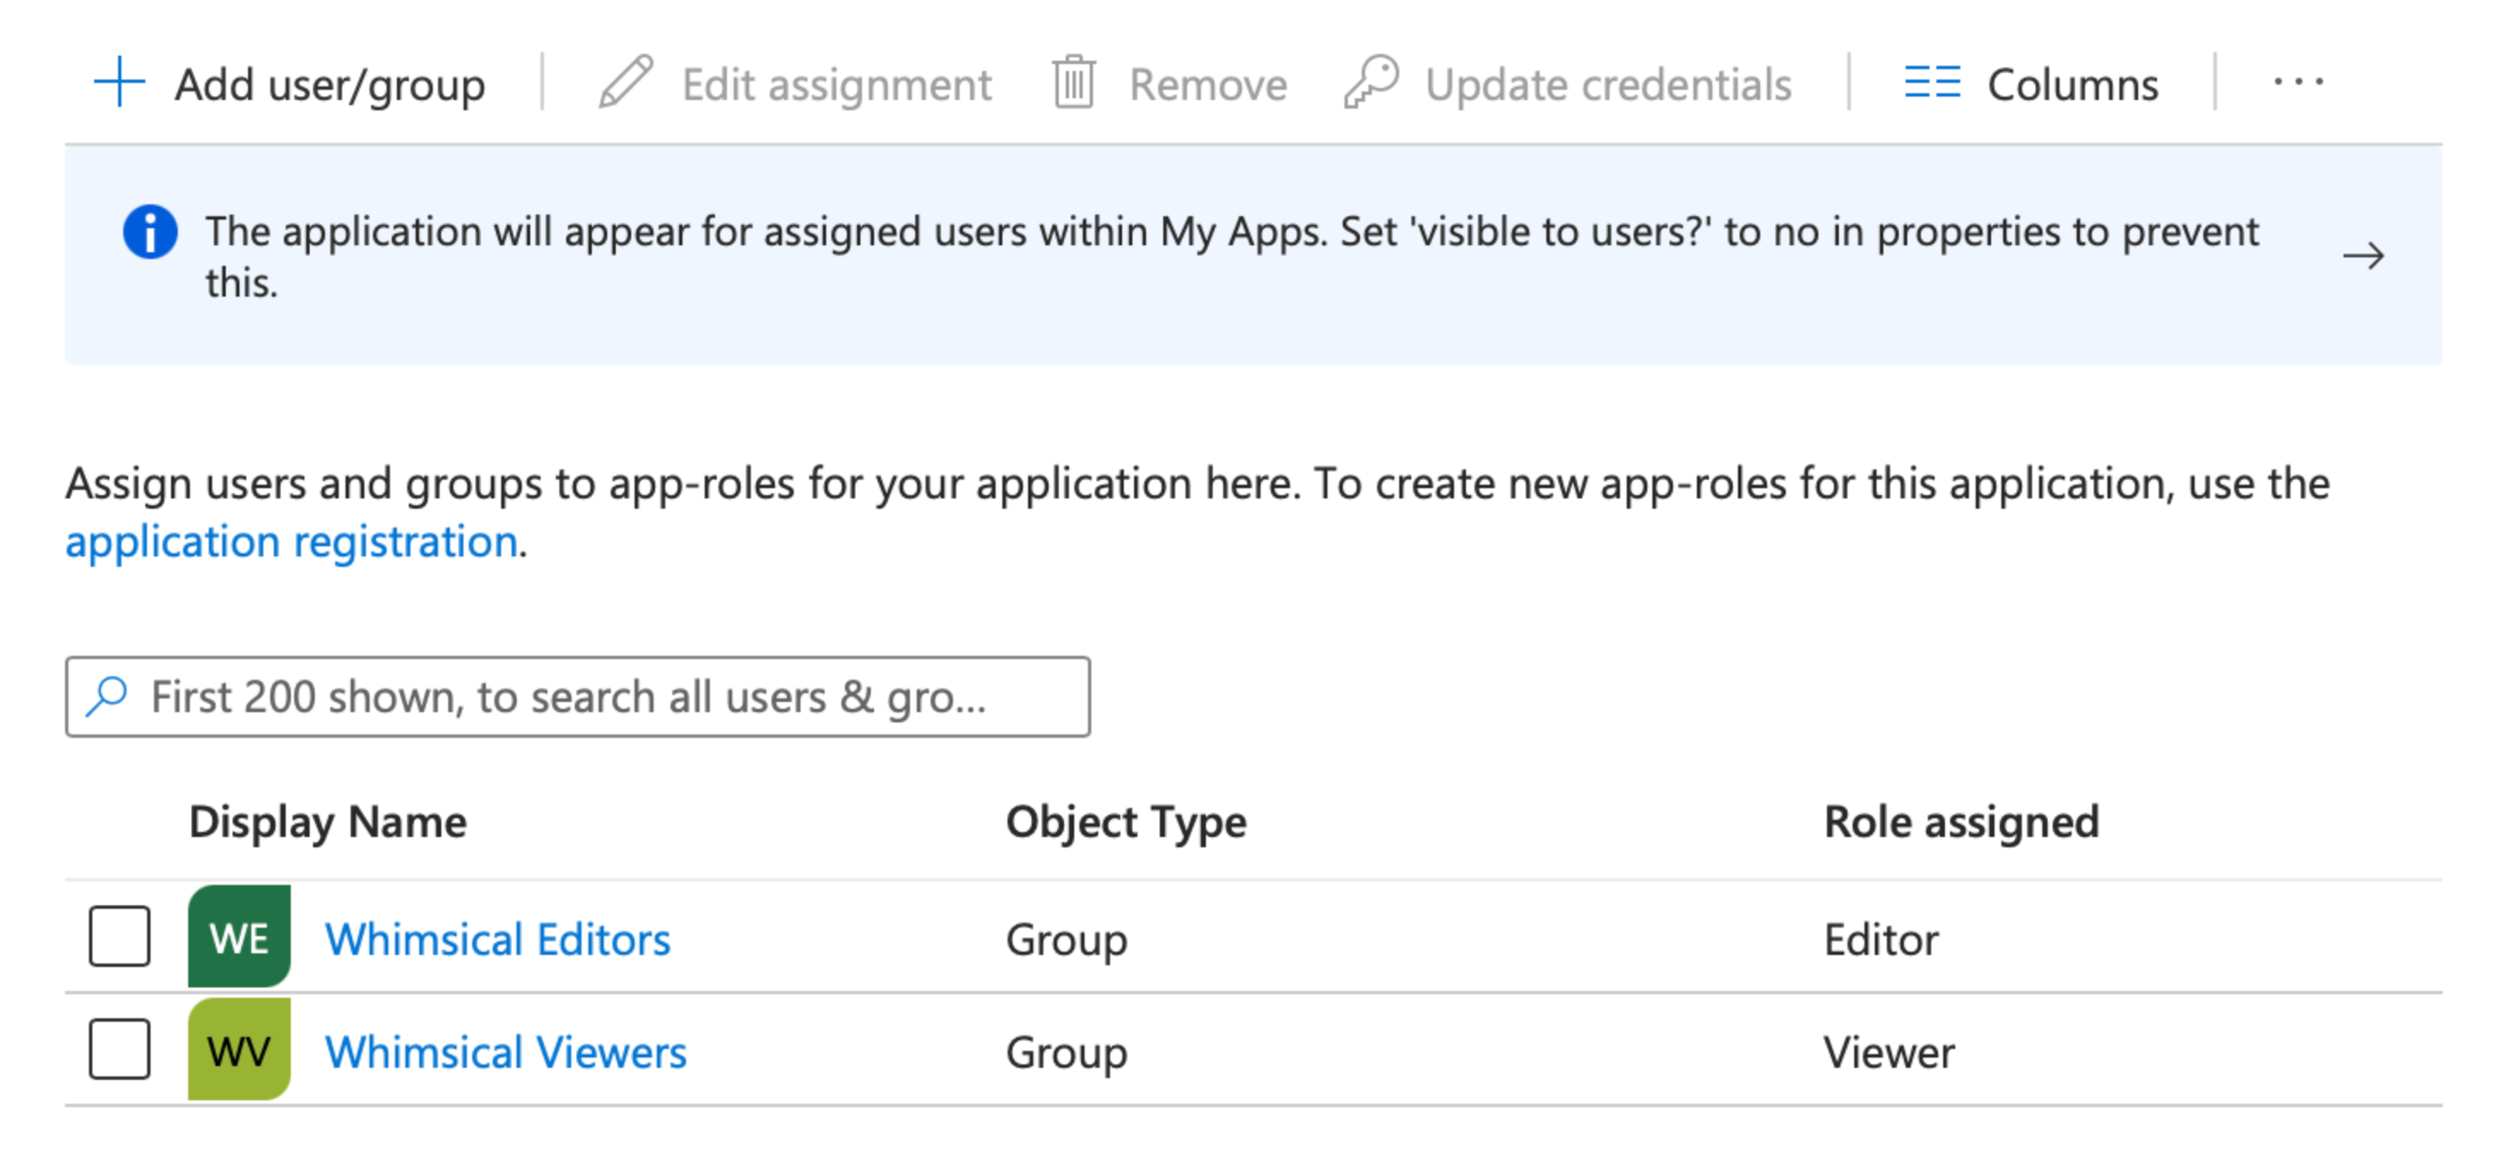Click the blue info icon in banner
2506x1173 pixels.
(150, 233)
